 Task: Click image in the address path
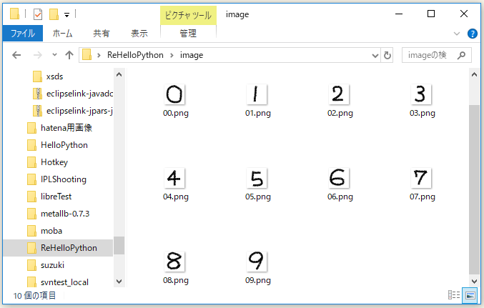192,55
